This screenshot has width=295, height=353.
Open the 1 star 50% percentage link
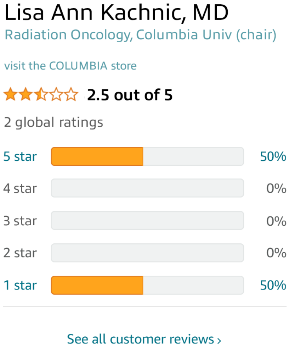point(273,285)
